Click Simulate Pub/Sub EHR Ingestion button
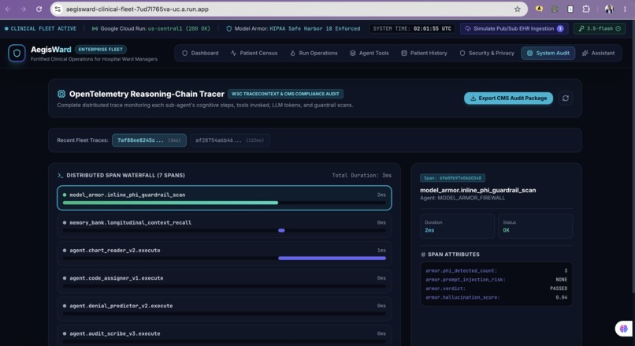This screenshot has width=635, height=346. point(514,28)
